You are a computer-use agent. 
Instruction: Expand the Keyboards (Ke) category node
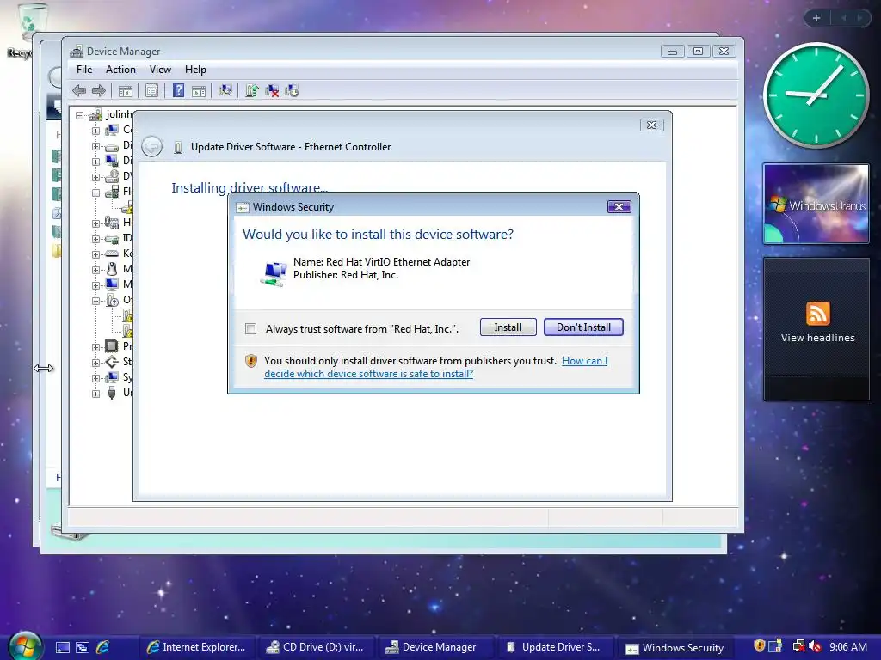pos(96,254)
